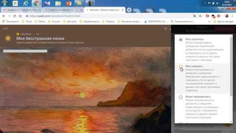Open the 'Проекты' bookmarks folder
The height and width of the screenshot is (133, 236).
[108, 21]
